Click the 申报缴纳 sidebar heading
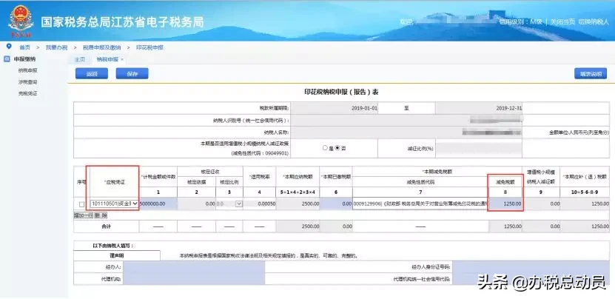 pos(24,59)
